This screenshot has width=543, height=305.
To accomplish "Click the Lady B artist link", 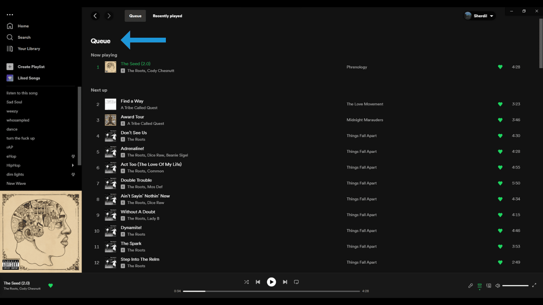I will click(x=153, y=219).
